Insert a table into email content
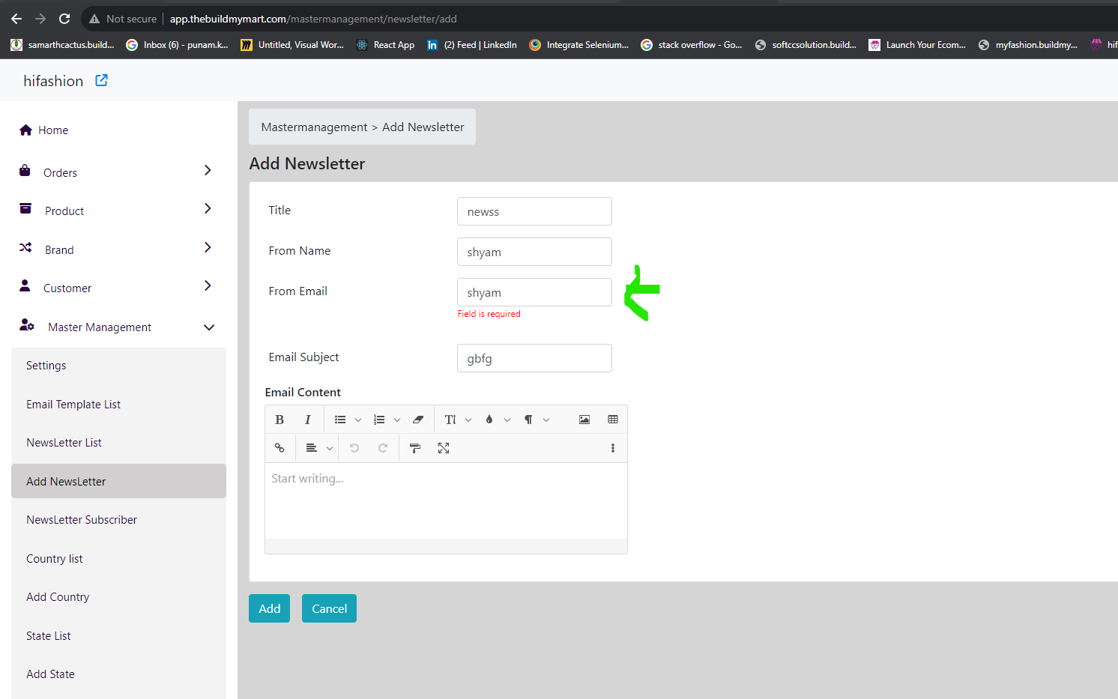The image size is (1118, 699). (613, 420)
